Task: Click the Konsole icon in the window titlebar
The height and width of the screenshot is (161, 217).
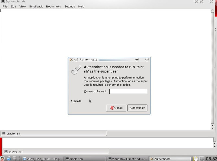Action: pyautogui.click(x=3, y=2)
